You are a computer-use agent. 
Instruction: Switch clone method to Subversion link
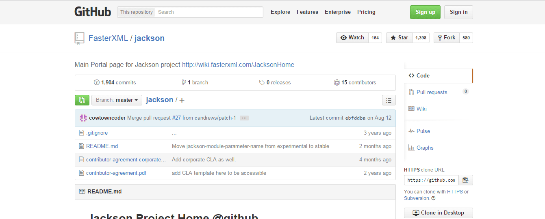coord(417,198)
